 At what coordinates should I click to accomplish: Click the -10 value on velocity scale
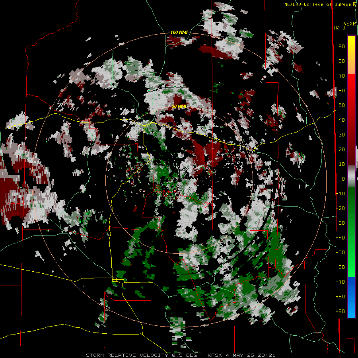(x=340, y=194)
